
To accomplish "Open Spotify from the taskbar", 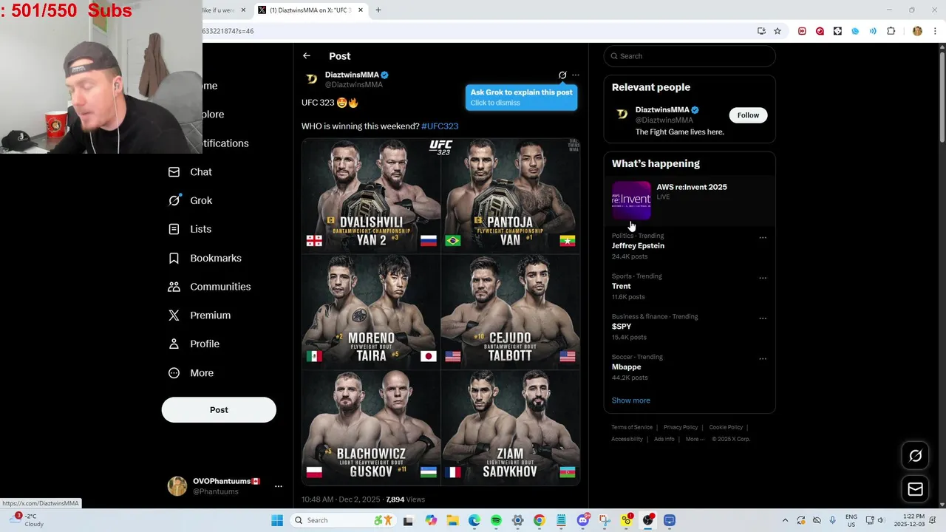I will 496,521.
